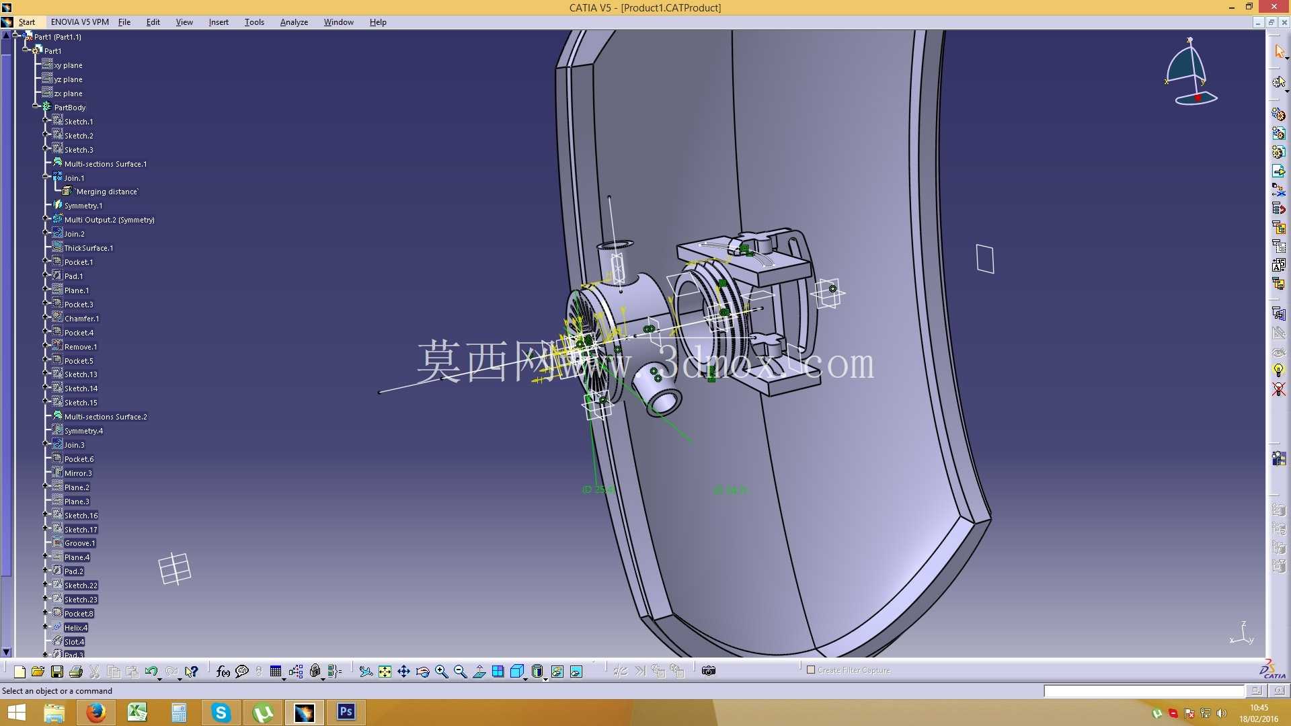
Task: Click the Print icon
Action: (76, 672)
